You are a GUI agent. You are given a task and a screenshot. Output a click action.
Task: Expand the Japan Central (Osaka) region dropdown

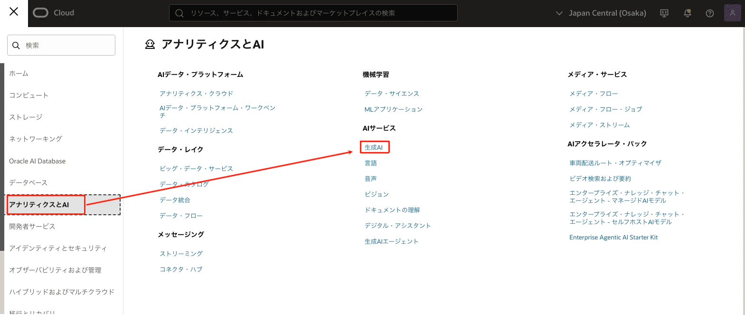[x=601, y=13]
